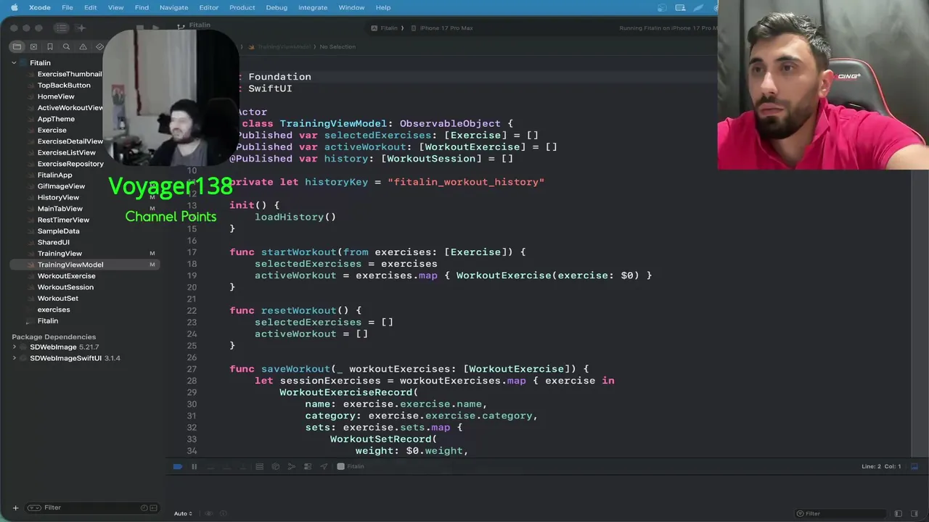Toggle the console pane button
Image resolution: width=929 pixels, height=522 pixels.
[x=914, y=513]
